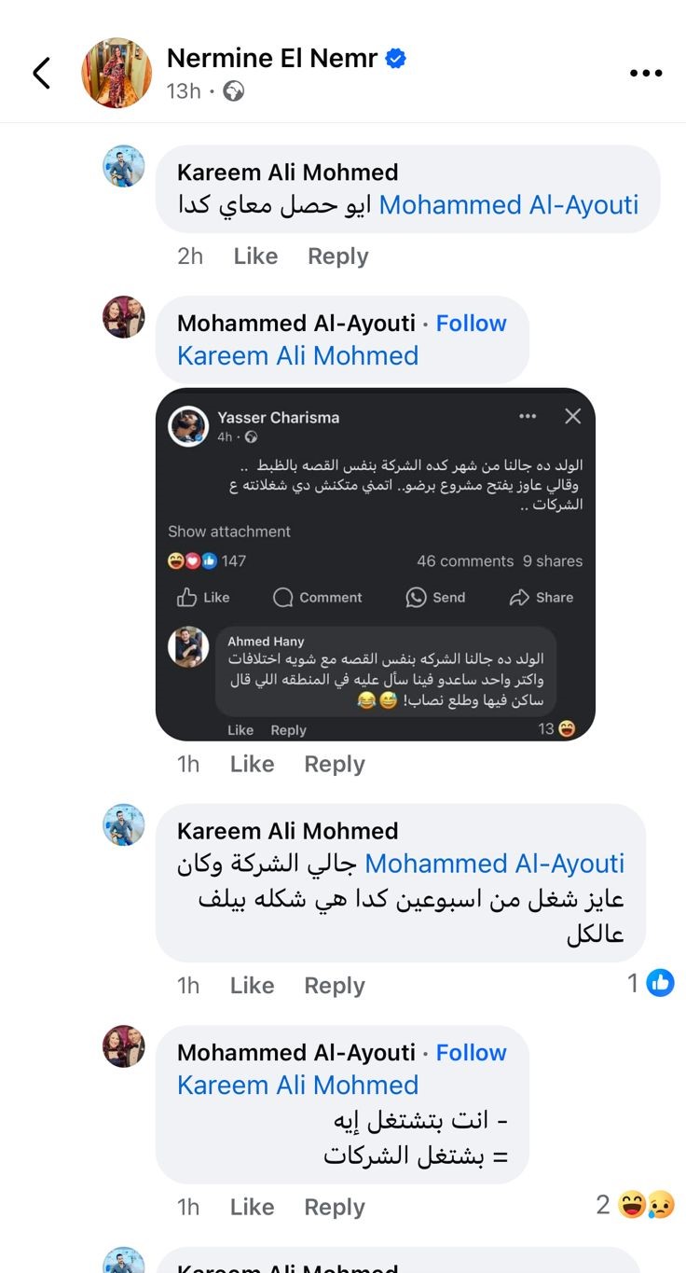Image resolution: width=686 pixels, height=1273 pixels.
Task: Open Nermine El Nemr's profile name
Action: click(272, 59)
